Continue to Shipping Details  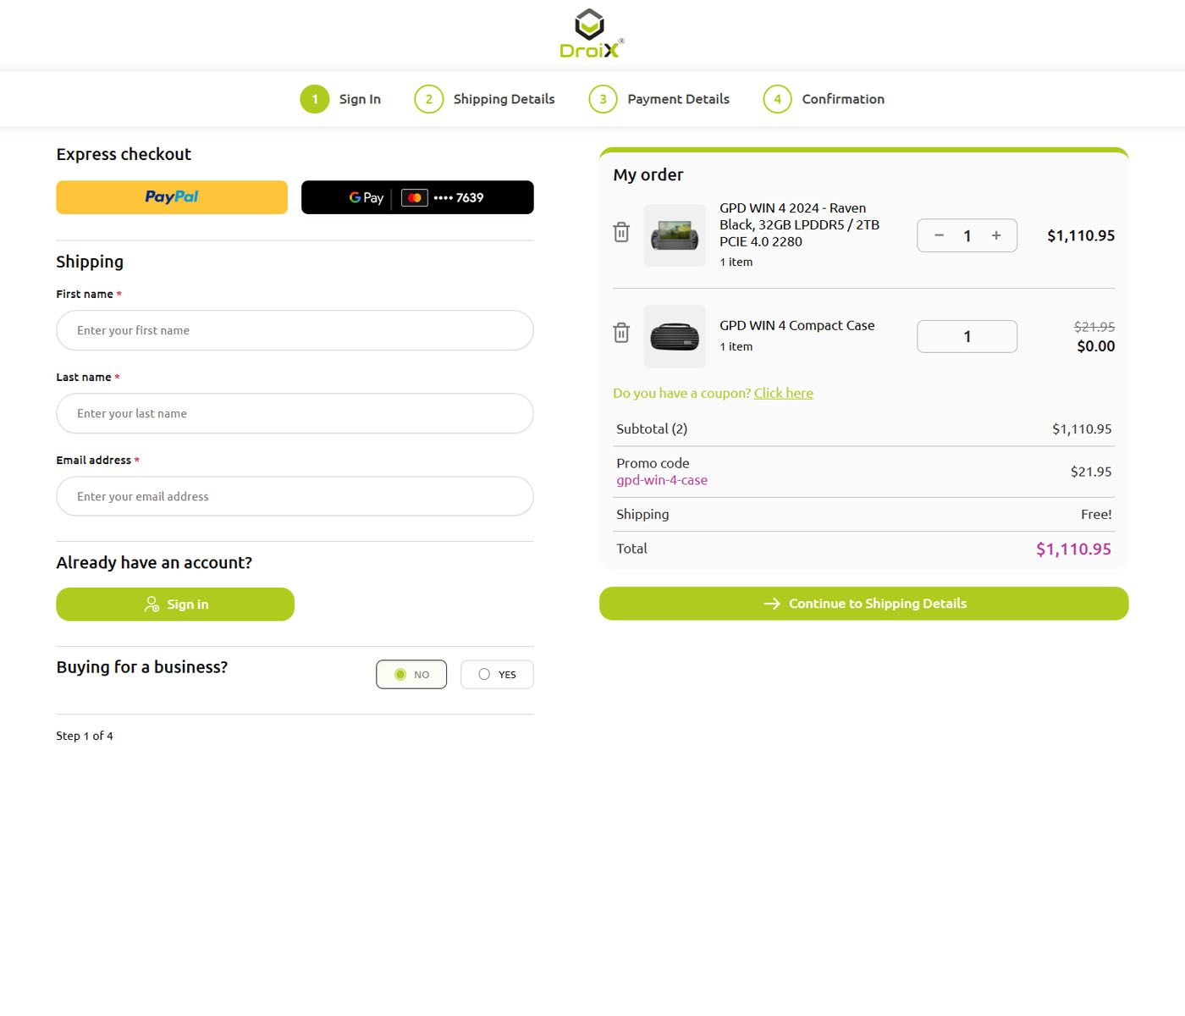click(x=863, y=604)
